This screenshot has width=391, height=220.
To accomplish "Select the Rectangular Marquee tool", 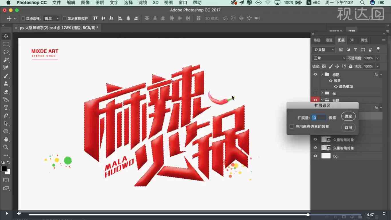I will tap(6, 44).
